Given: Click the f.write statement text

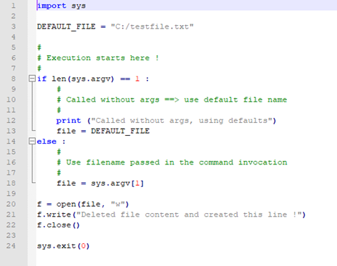Looking at the screenshot, I should coord(171,215).
